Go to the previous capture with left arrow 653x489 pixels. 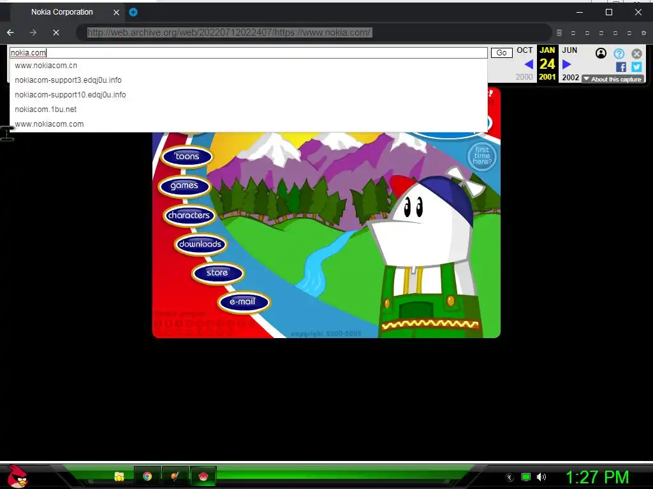(529, 64)
